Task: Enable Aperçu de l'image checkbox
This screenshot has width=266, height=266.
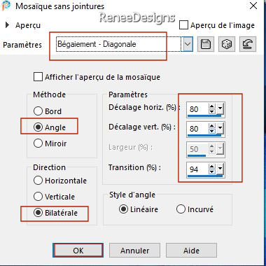Action: click(x=184, y=25)
